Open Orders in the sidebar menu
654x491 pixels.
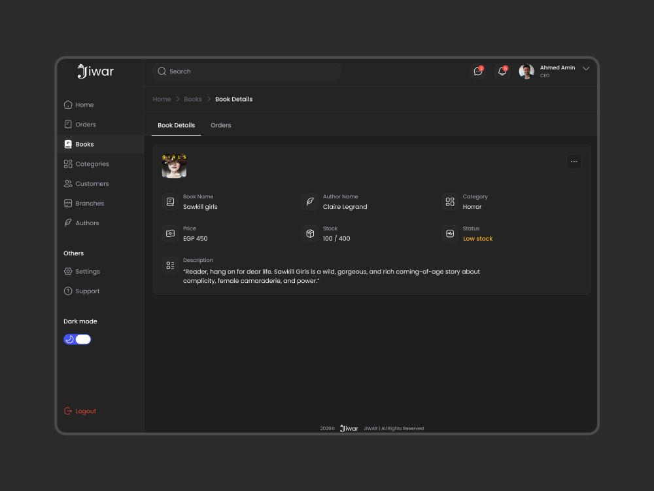pos(100,124)
